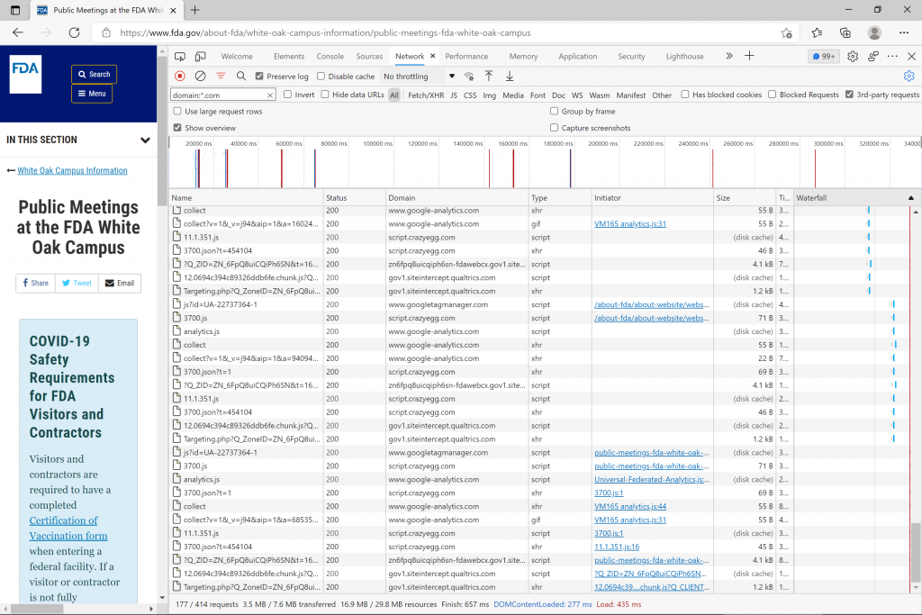Clear the network log
The height and width of the screenshot is (615, 922).
click(x=201, y=77)
